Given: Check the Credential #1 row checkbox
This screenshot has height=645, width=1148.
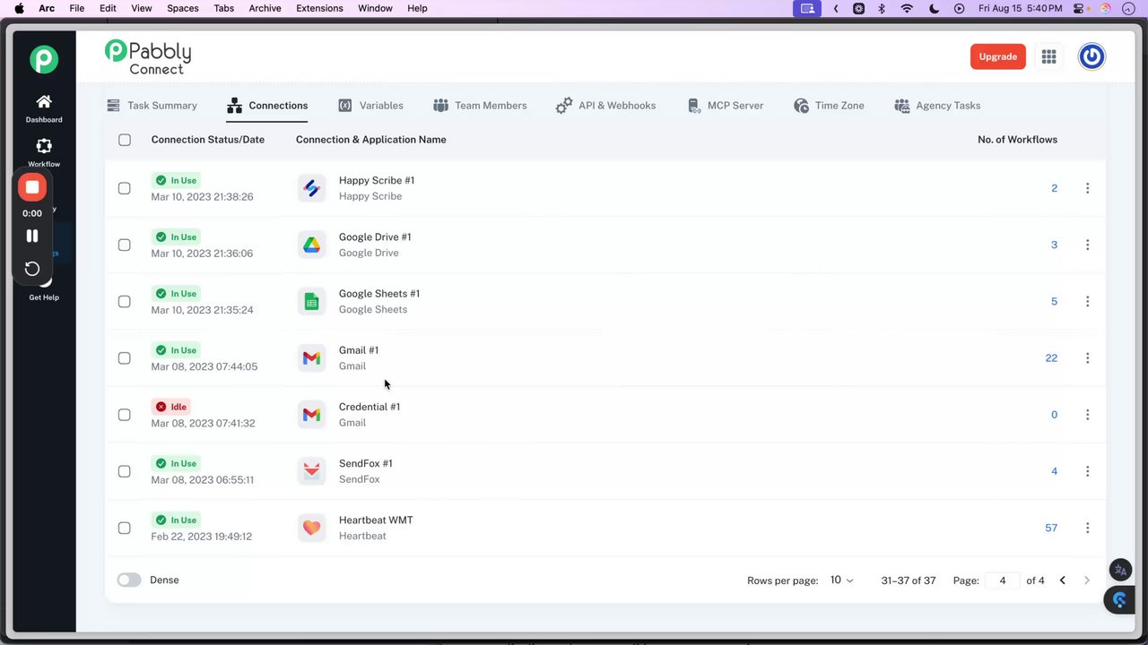Looking at the screenshot, I should click(x=125, y=415).
